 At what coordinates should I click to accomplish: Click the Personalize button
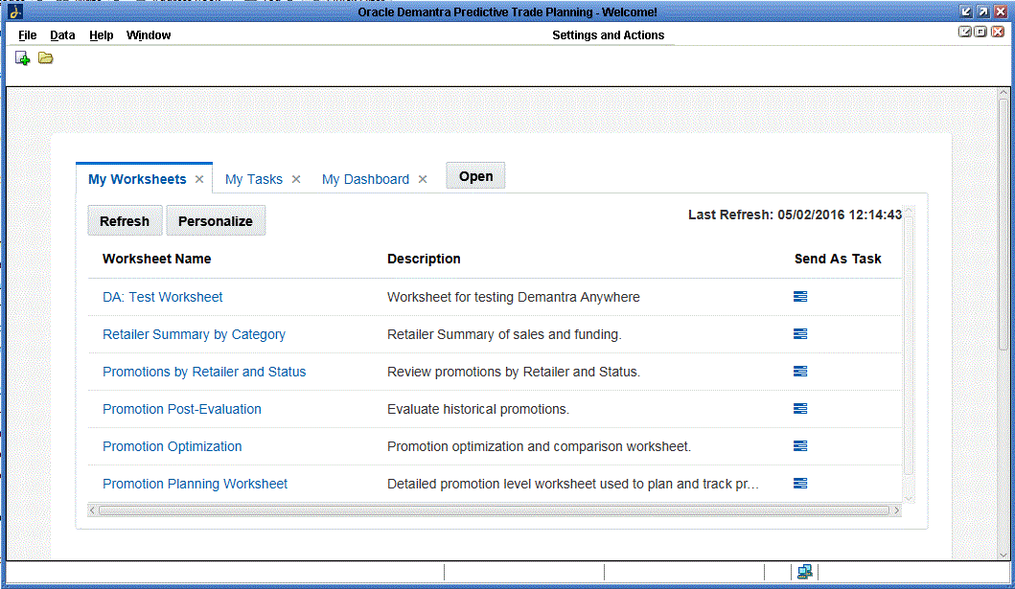216,221
